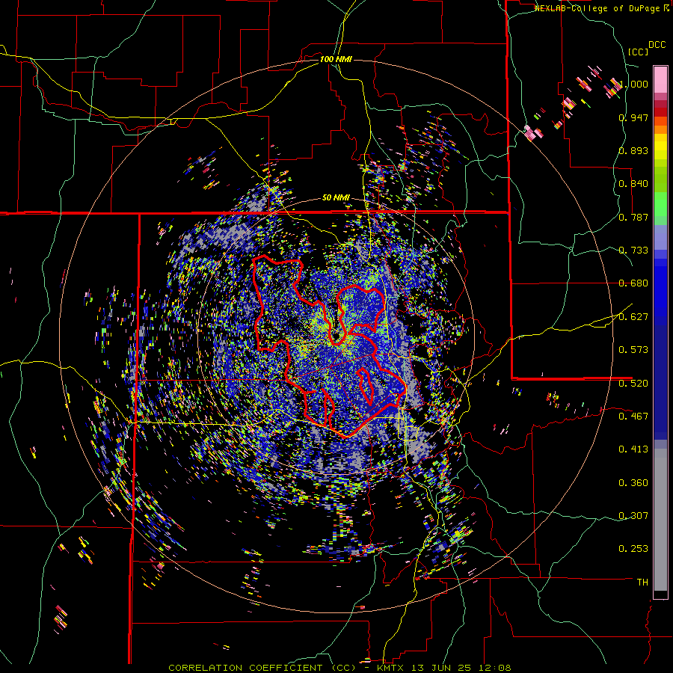Click the [CC] label above the color scale

[x=638, y=52]
